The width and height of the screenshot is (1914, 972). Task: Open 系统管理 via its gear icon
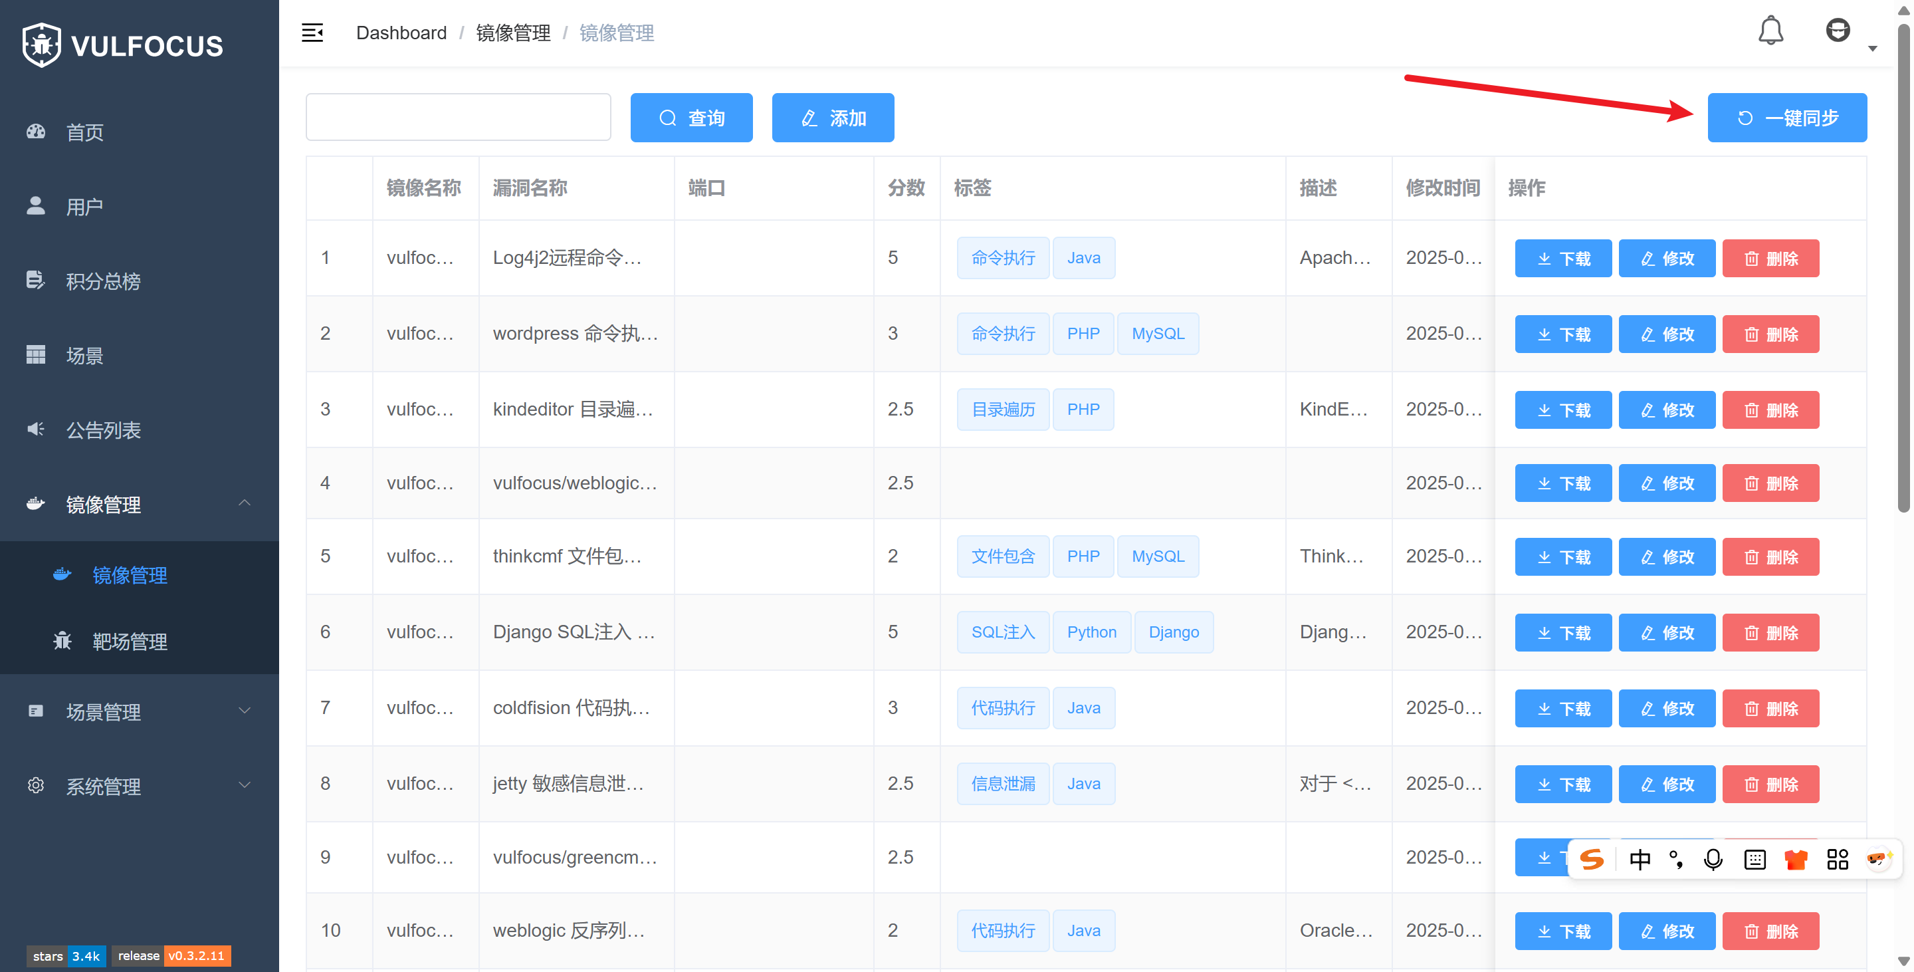point(35,785)
